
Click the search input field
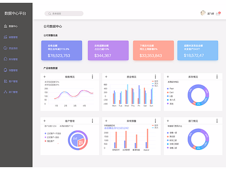64,13
